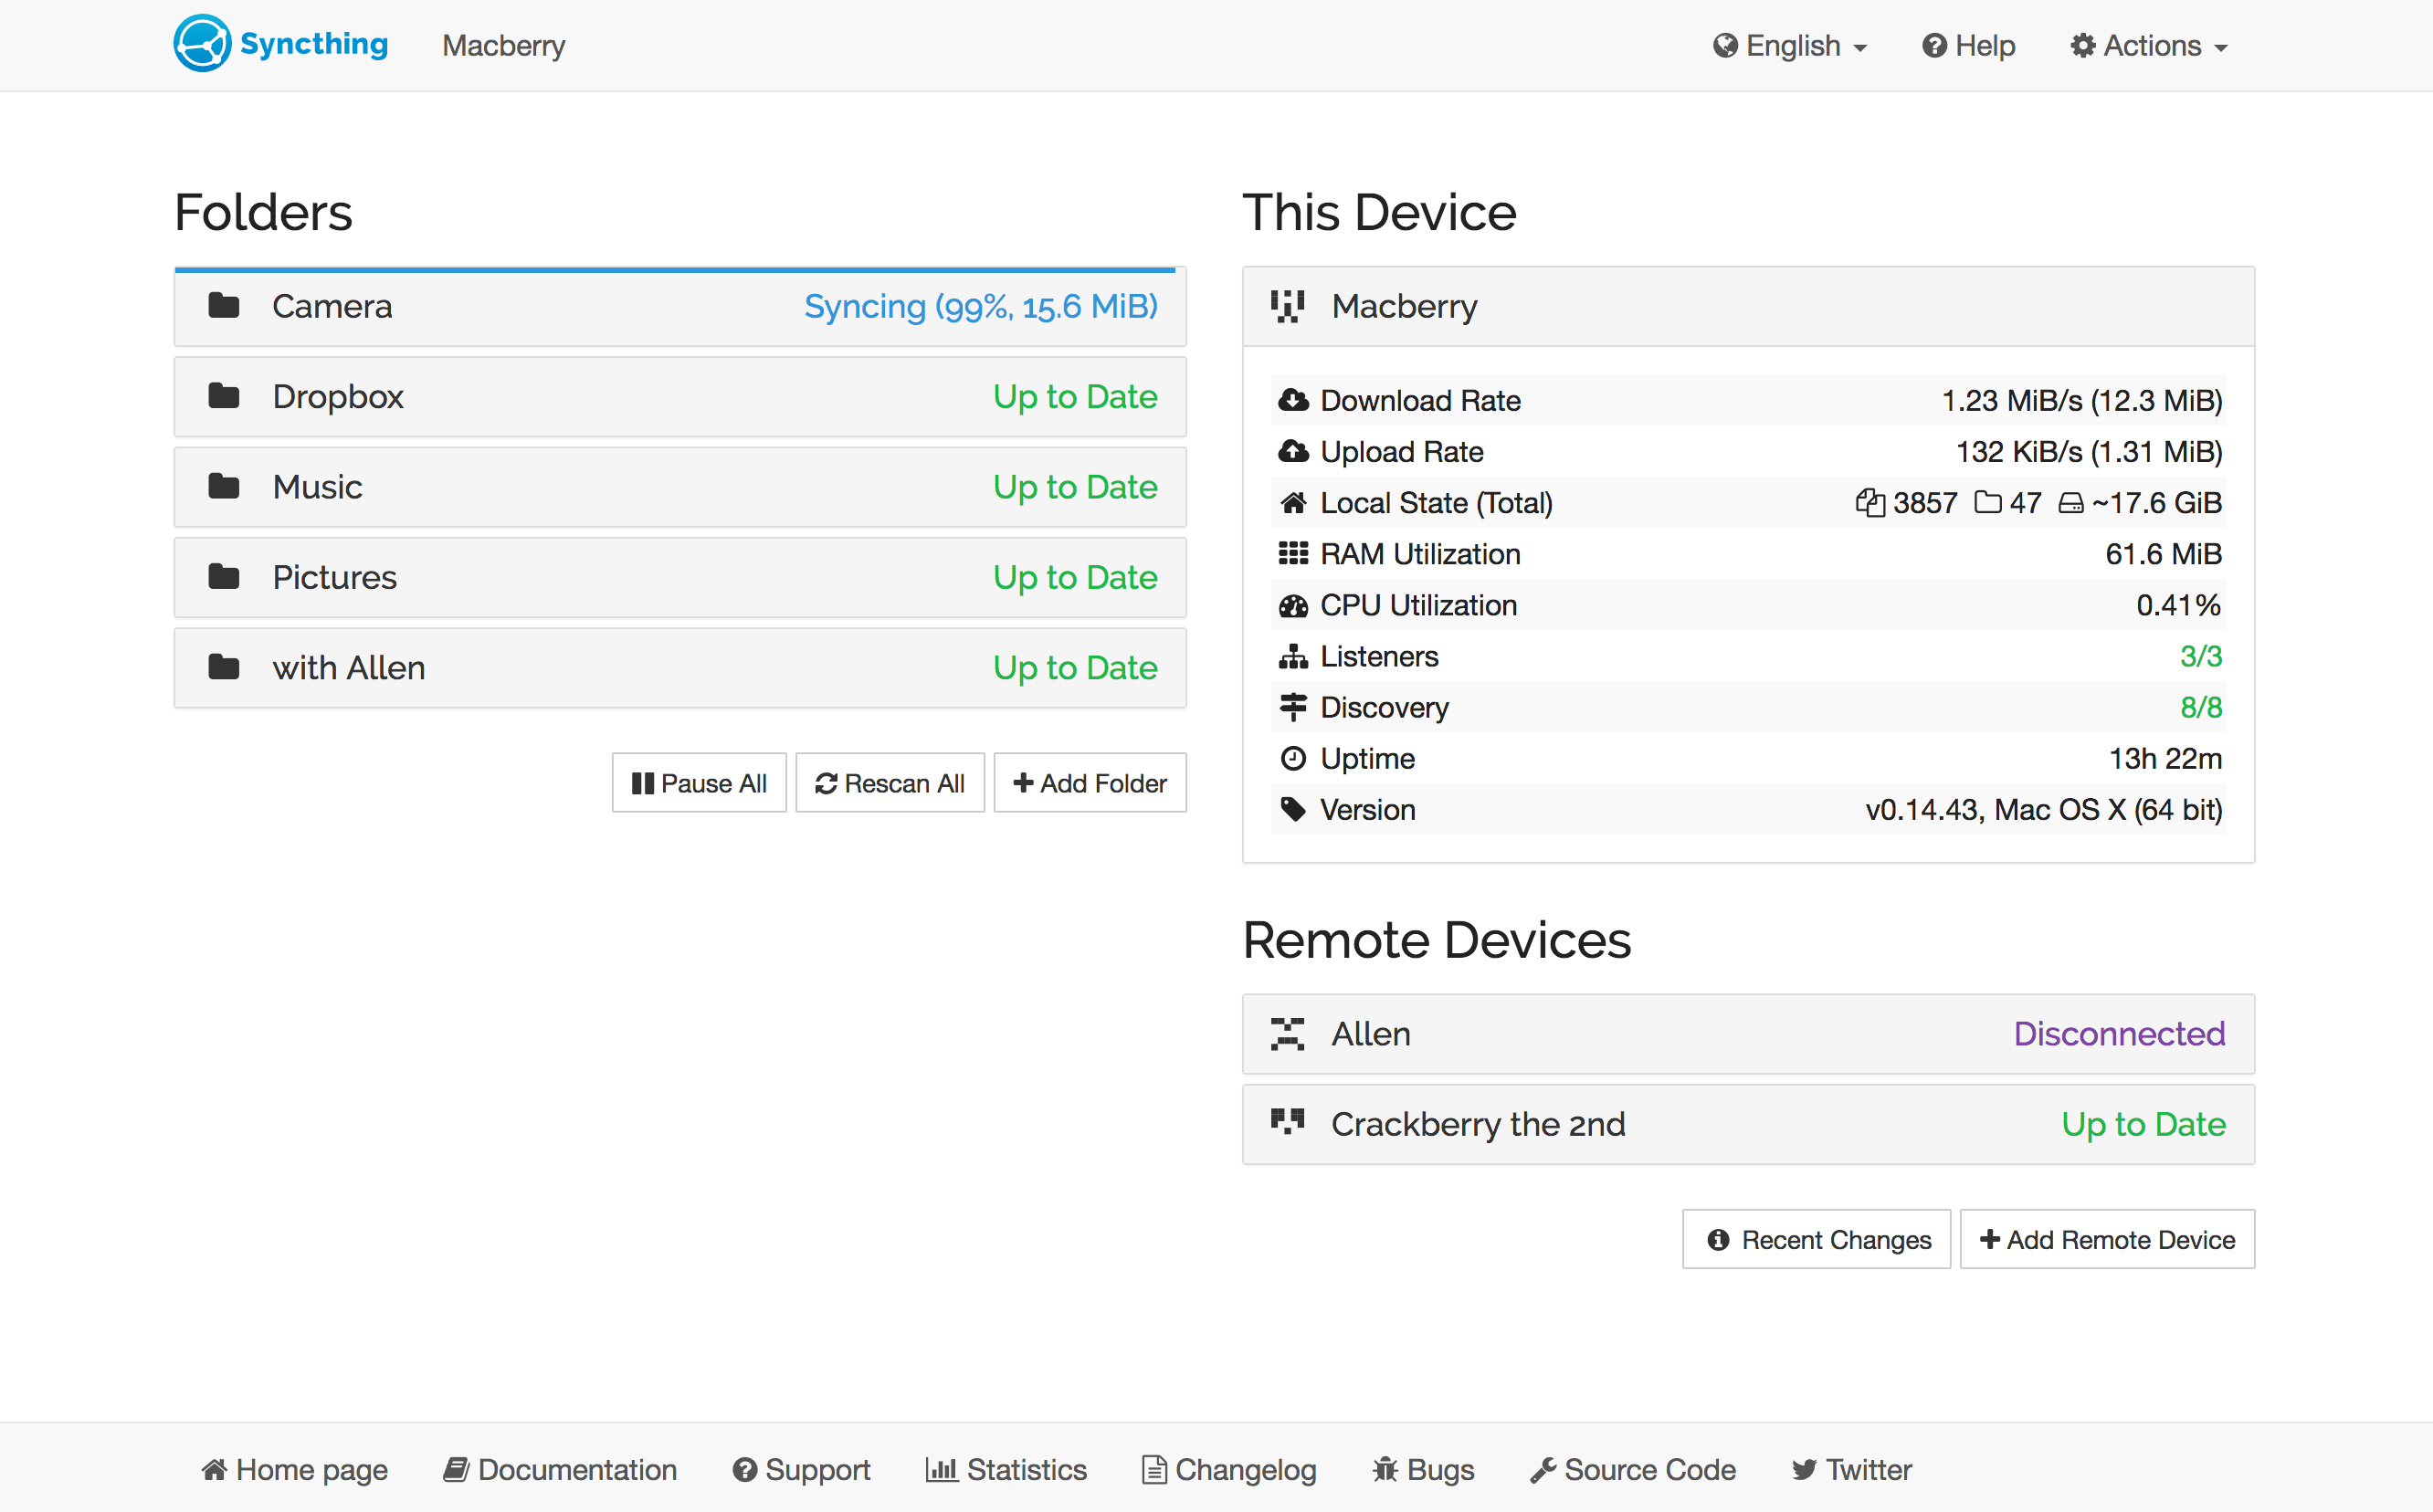Click the Discovery status icon
2433x1512 pixels.
[1290, 708]
